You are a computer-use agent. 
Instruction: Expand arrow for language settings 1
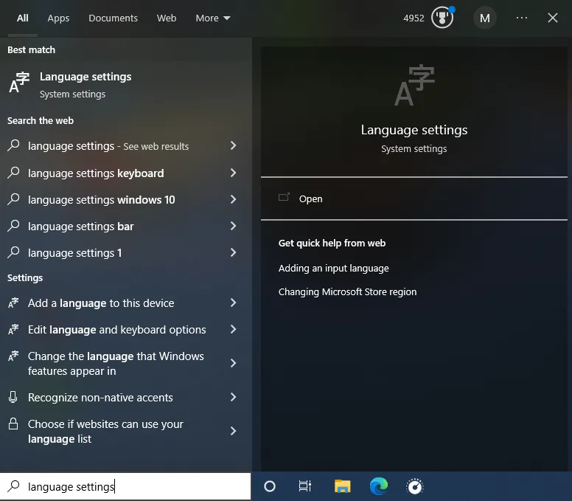click(234, 252)
